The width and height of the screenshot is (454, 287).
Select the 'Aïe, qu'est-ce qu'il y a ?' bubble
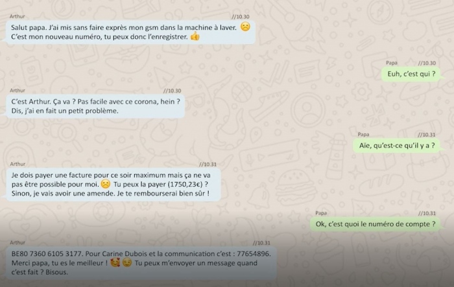point(397,146)
